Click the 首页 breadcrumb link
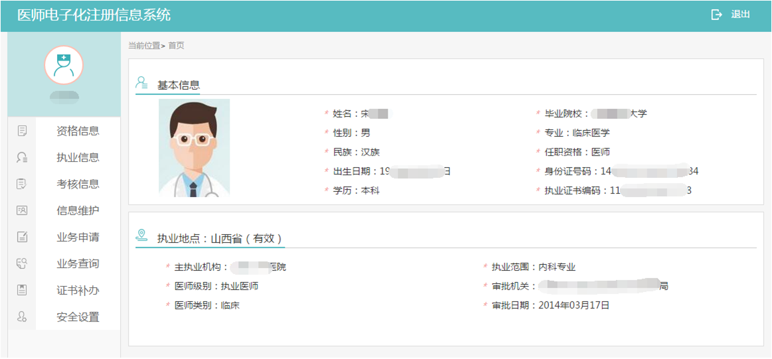The width and height of the screenshot is (772, 359). (x=176, y=46)
